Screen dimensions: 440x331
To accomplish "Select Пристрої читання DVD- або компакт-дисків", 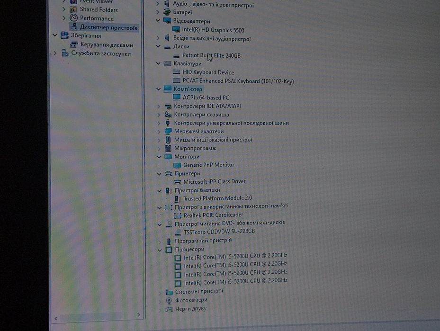I will (230, 224).
